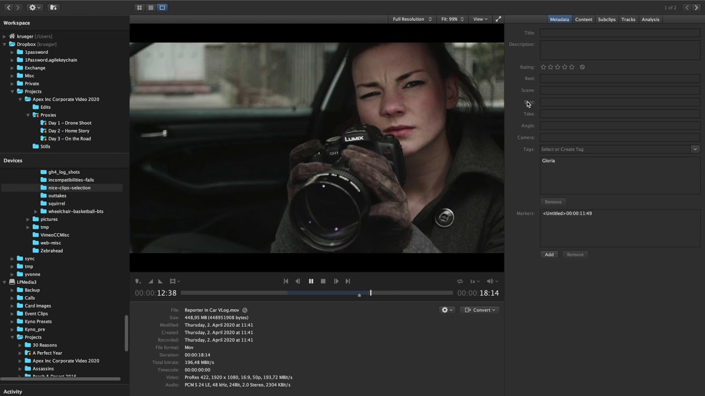Viewport: 705px width, 396px height.
Task: Switch to list view
Action: point(151,8)
